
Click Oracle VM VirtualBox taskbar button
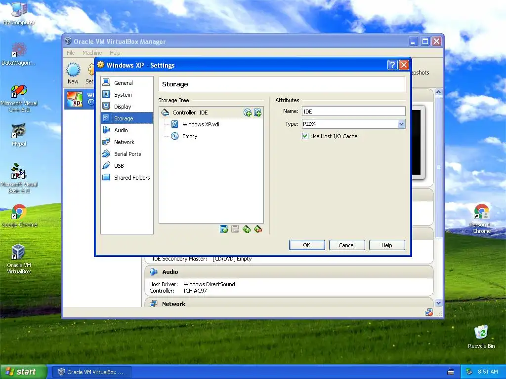tap(91, 372)
